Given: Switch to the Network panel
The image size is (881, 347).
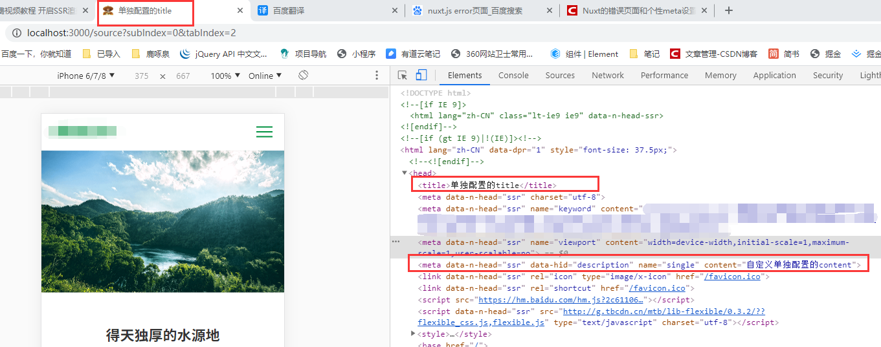Looking at the screenshot, I should pos(608,76).
